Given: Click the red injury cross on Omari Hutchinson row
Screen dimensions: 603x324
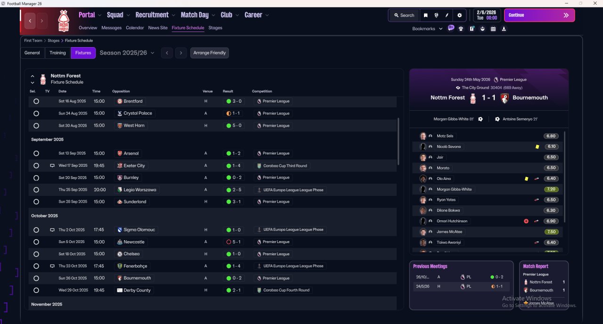Looking at the screenshot, I should click(526, 221).
